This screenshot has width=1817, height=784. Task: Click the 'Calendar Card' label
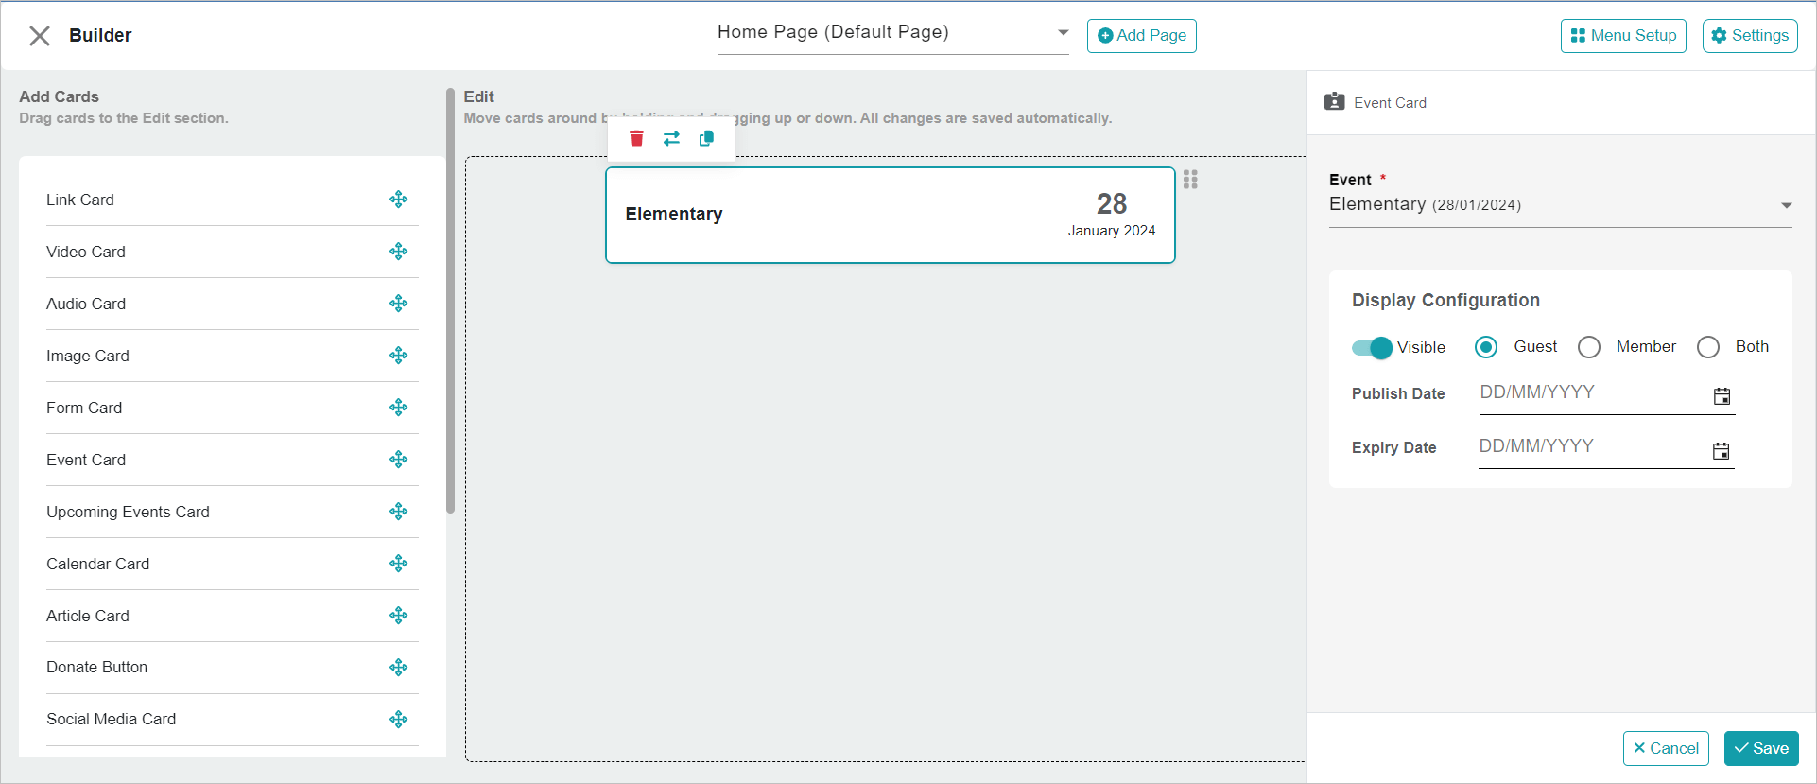pos(98,564)
